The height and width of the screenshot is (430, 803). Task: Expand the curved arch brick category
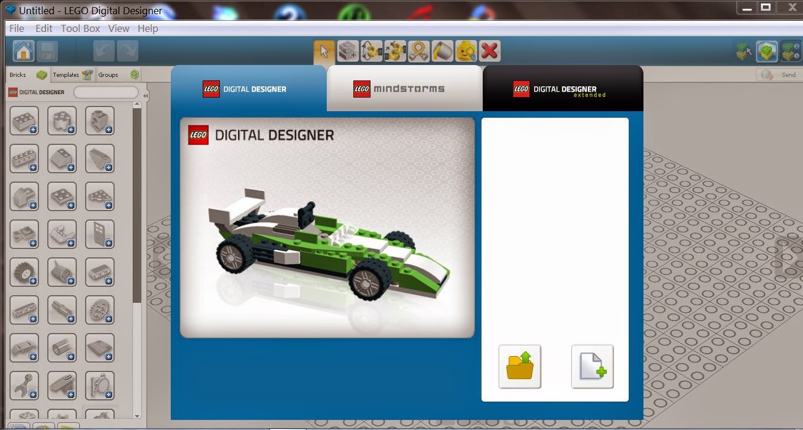pos(24,196)
